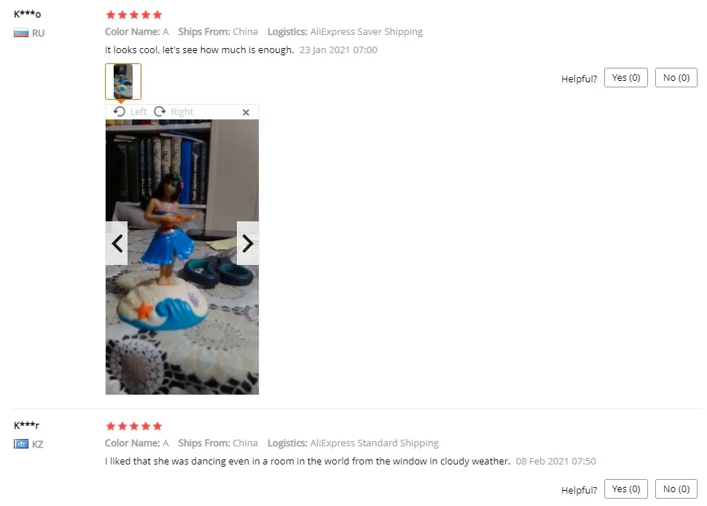This screenshot has height=506, width=707.
Task: Click the enlarged hula dancer photo
Action: coord(182,257)
